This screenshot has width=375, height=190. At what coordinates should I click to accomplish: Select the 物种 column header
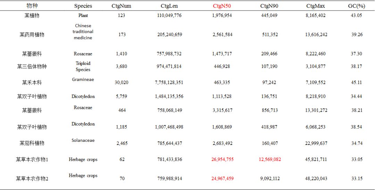(x=32, y=6)
